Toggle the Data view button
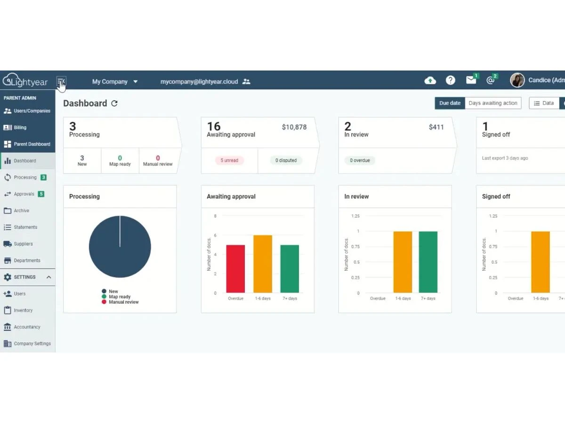565x423 pixels. (x=544, y=103)
